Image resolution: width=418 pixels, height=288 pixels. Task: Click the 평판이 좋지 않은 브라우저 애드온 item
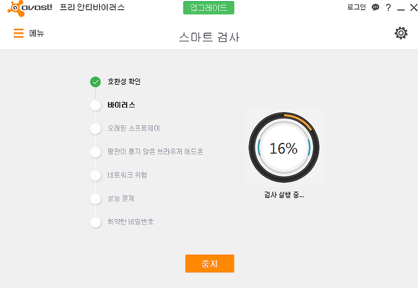click(155, 152)
